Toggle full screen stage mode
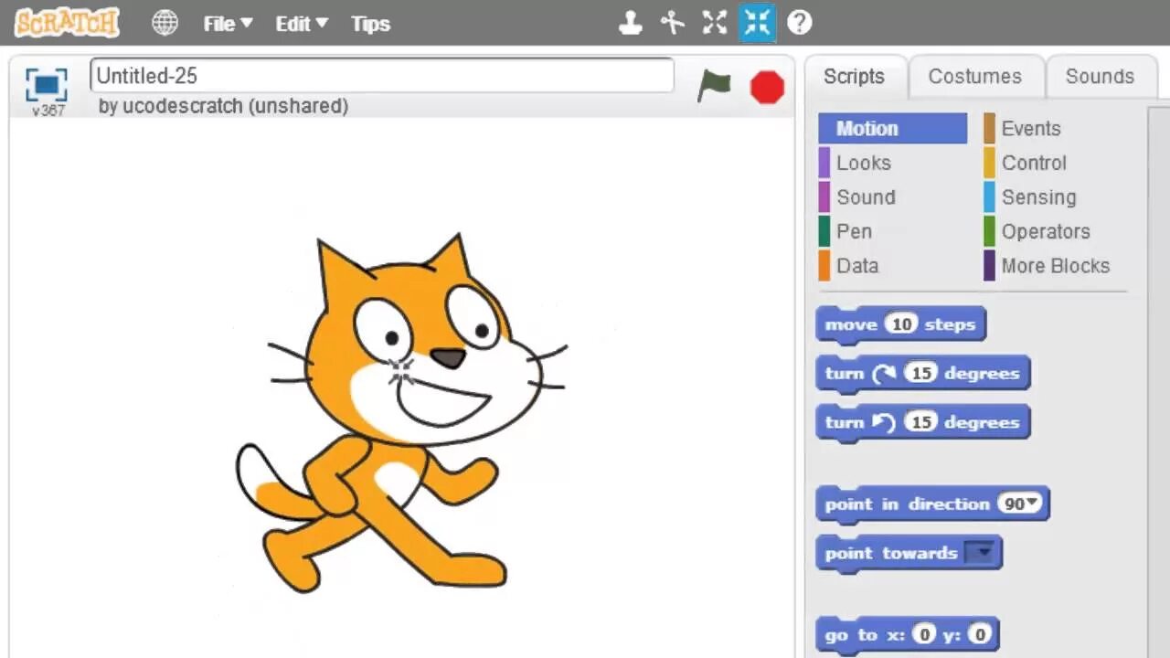This screenshot has height=658, width=1170. 47,85
